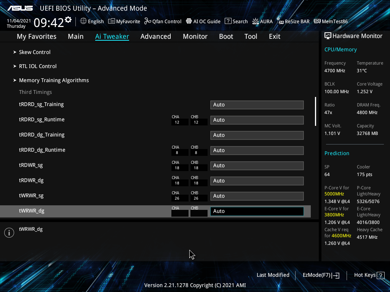
Task: Click the BIOS version copyright text
Action: pos(195,285)
